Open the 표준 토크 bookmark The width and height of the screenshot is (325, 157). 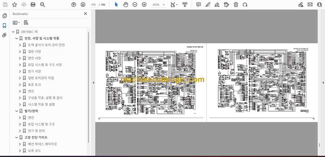coord(34,85)
